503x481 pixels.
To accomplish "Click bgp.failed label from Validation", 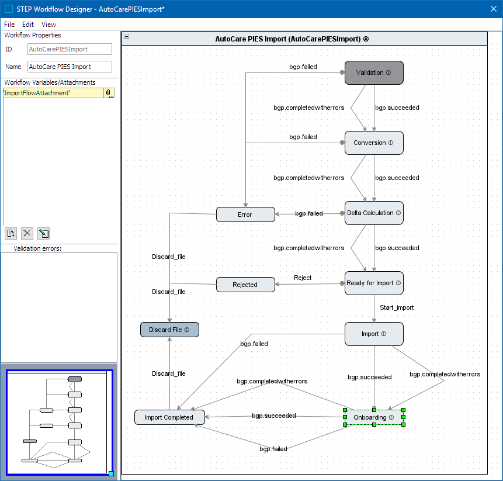I will click(x=303, y=67).
